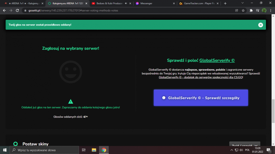Mute the audio icon on the Bedoes tab
275x154 pixels.
tap(126, 3)
